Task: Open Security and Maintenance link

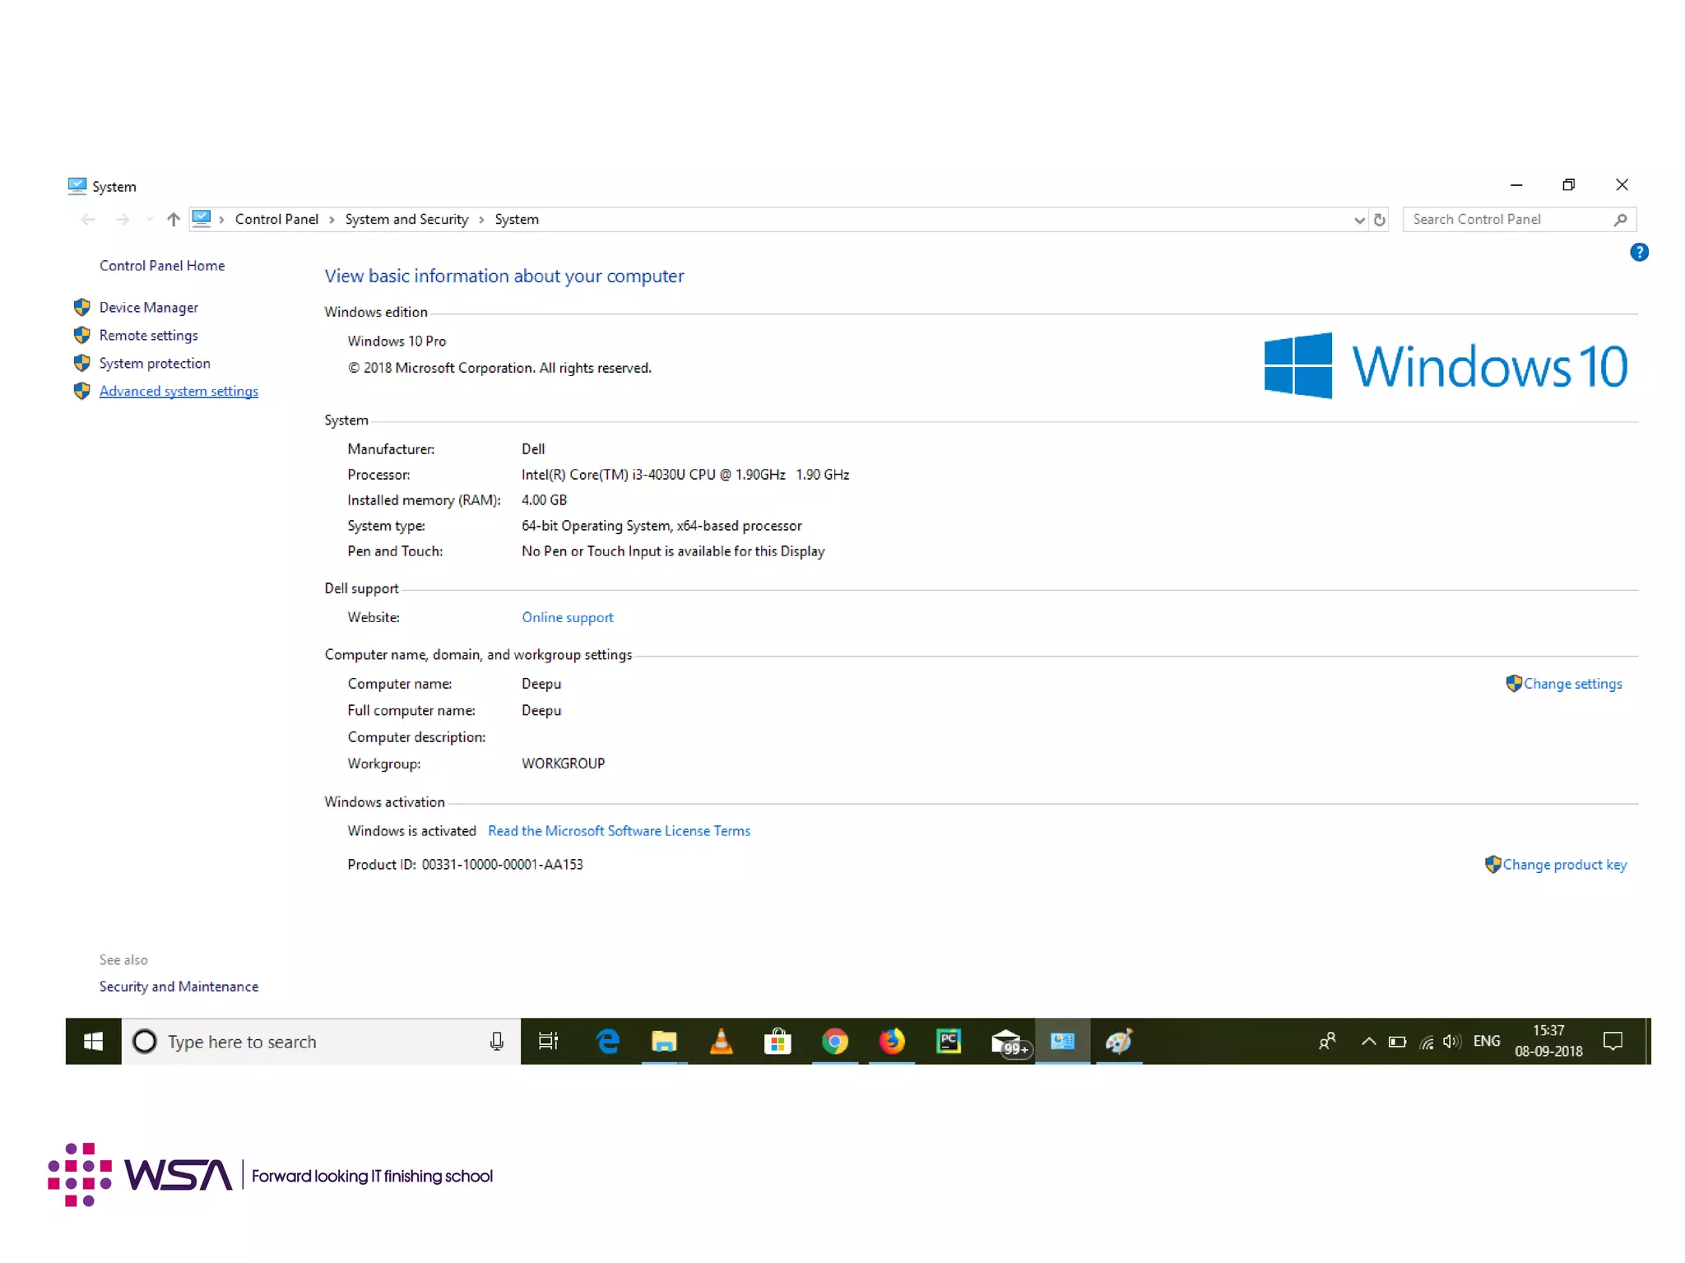Action: tap(179, 986)
